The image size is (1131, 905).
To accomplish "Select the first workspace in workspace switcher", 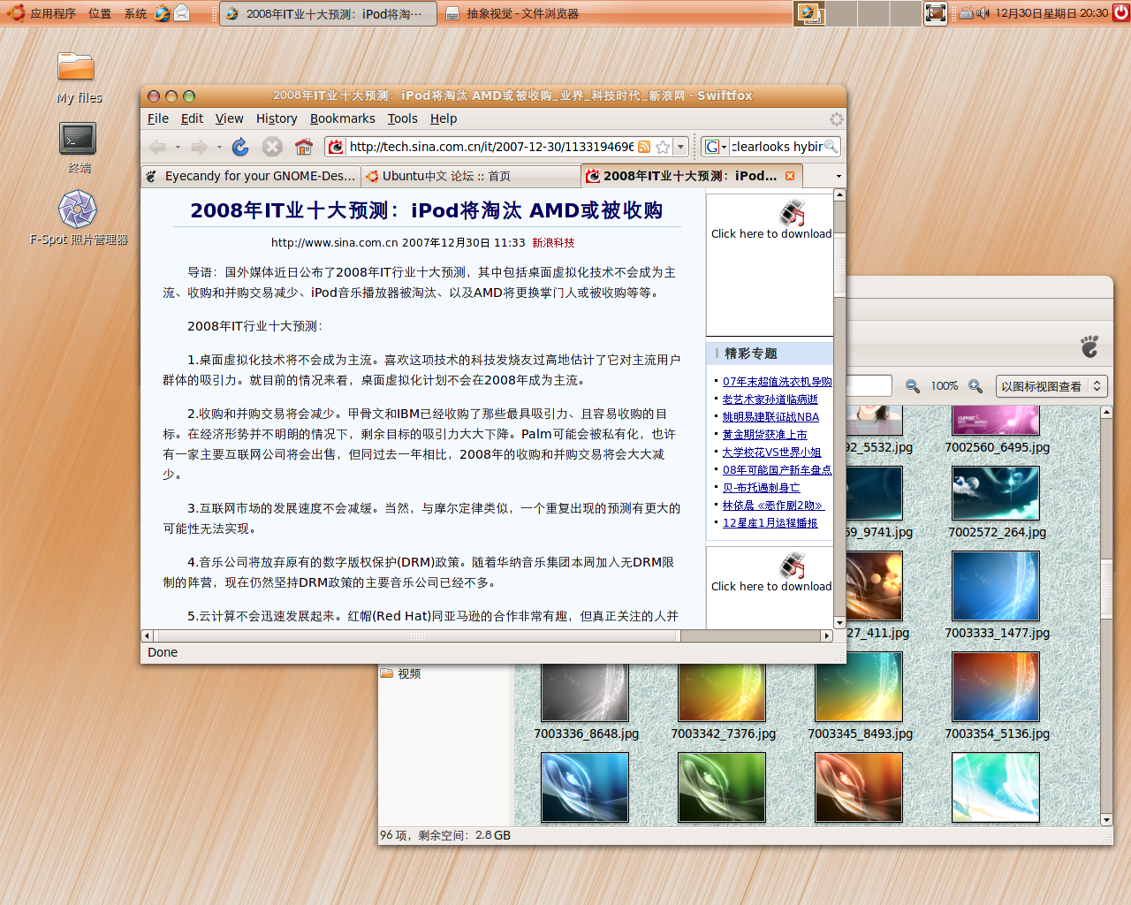I will point(810,13).
